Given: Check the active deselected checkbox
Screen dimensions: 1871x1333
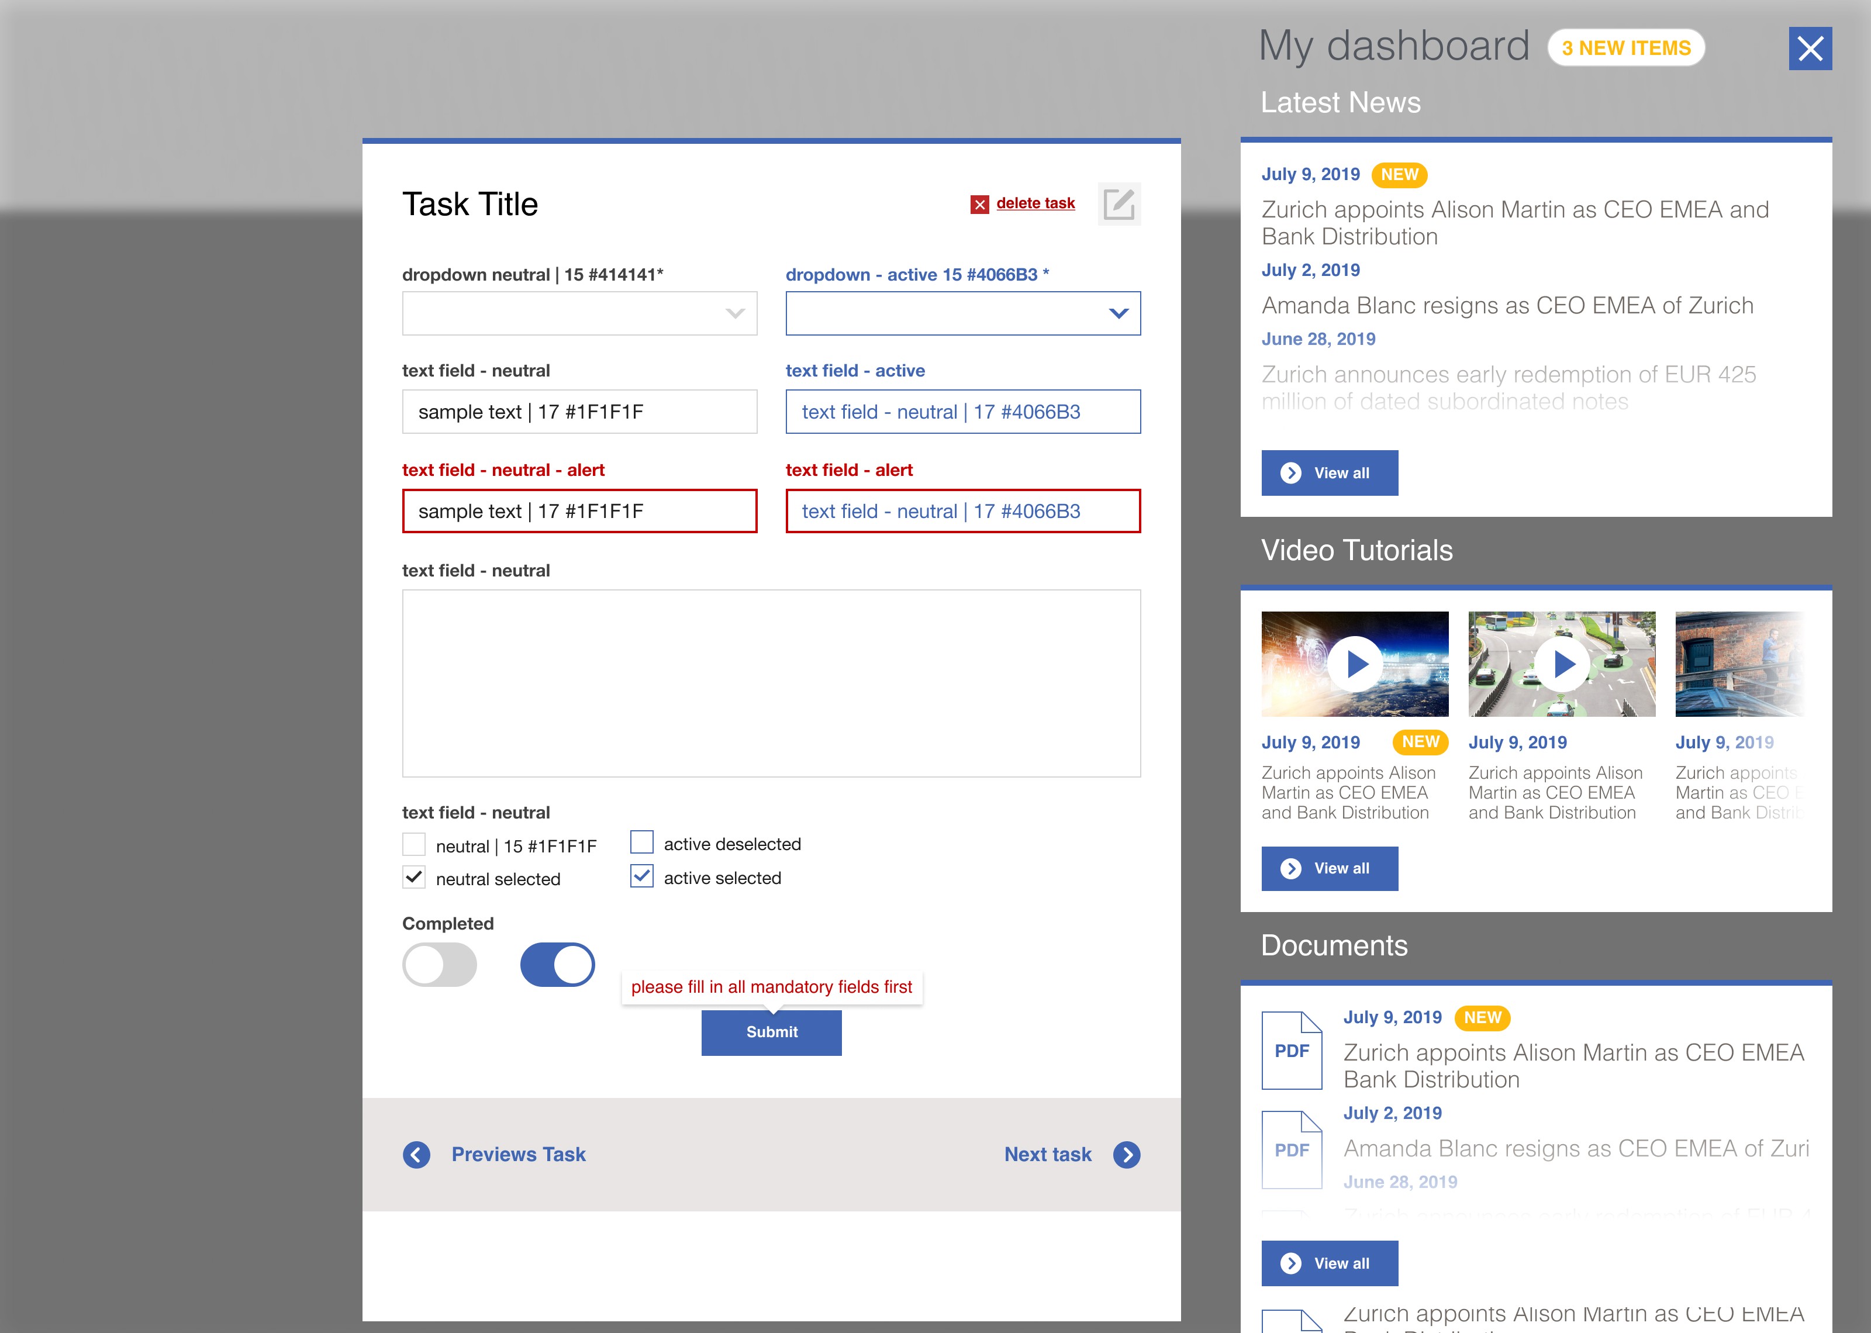Looking at the screenshot, I should (x=642, y=843).
